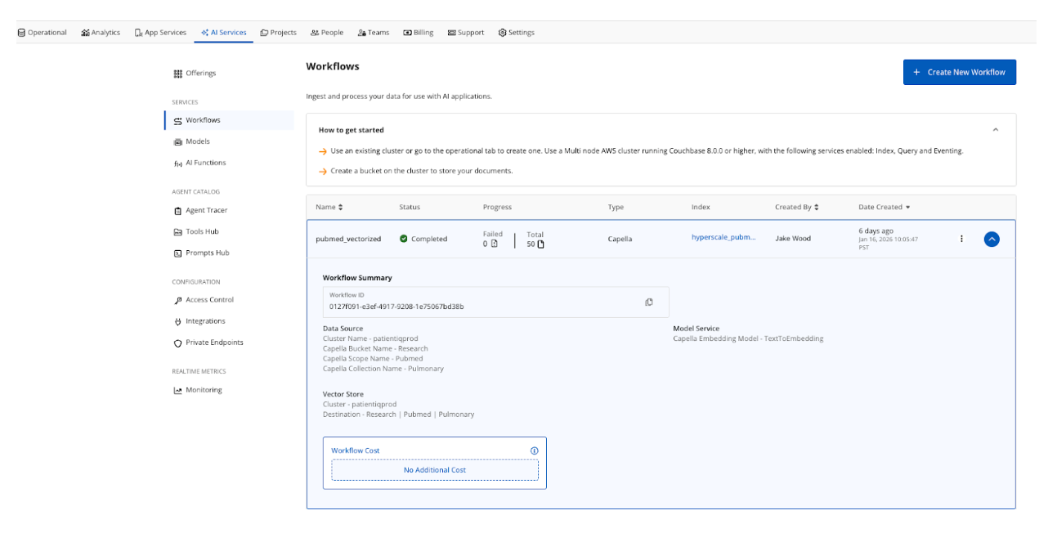The image size is (1048, 533).
Task: Sort workflows by Name column
Action: click(x=329, y=208)
